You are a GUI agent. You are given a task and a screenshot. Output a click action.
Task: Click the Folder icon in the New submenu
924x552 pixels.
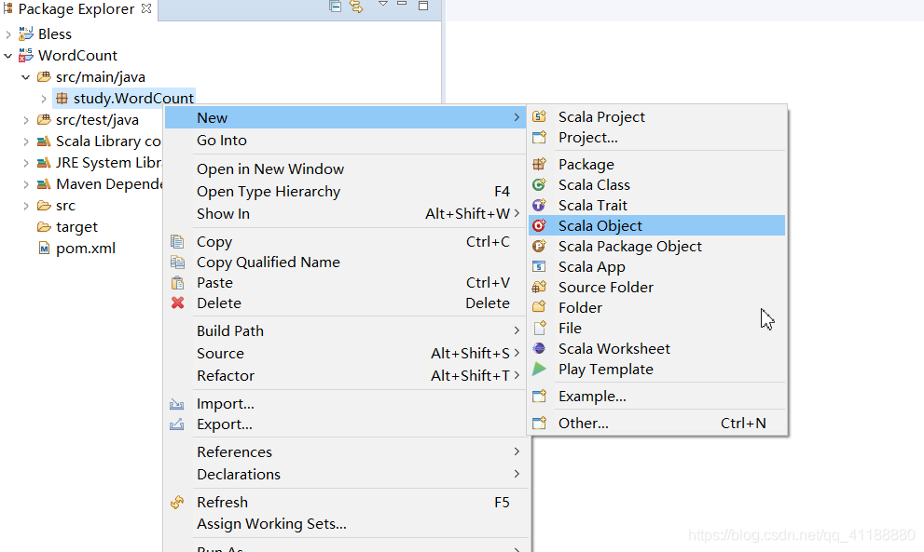coord(539,307)
